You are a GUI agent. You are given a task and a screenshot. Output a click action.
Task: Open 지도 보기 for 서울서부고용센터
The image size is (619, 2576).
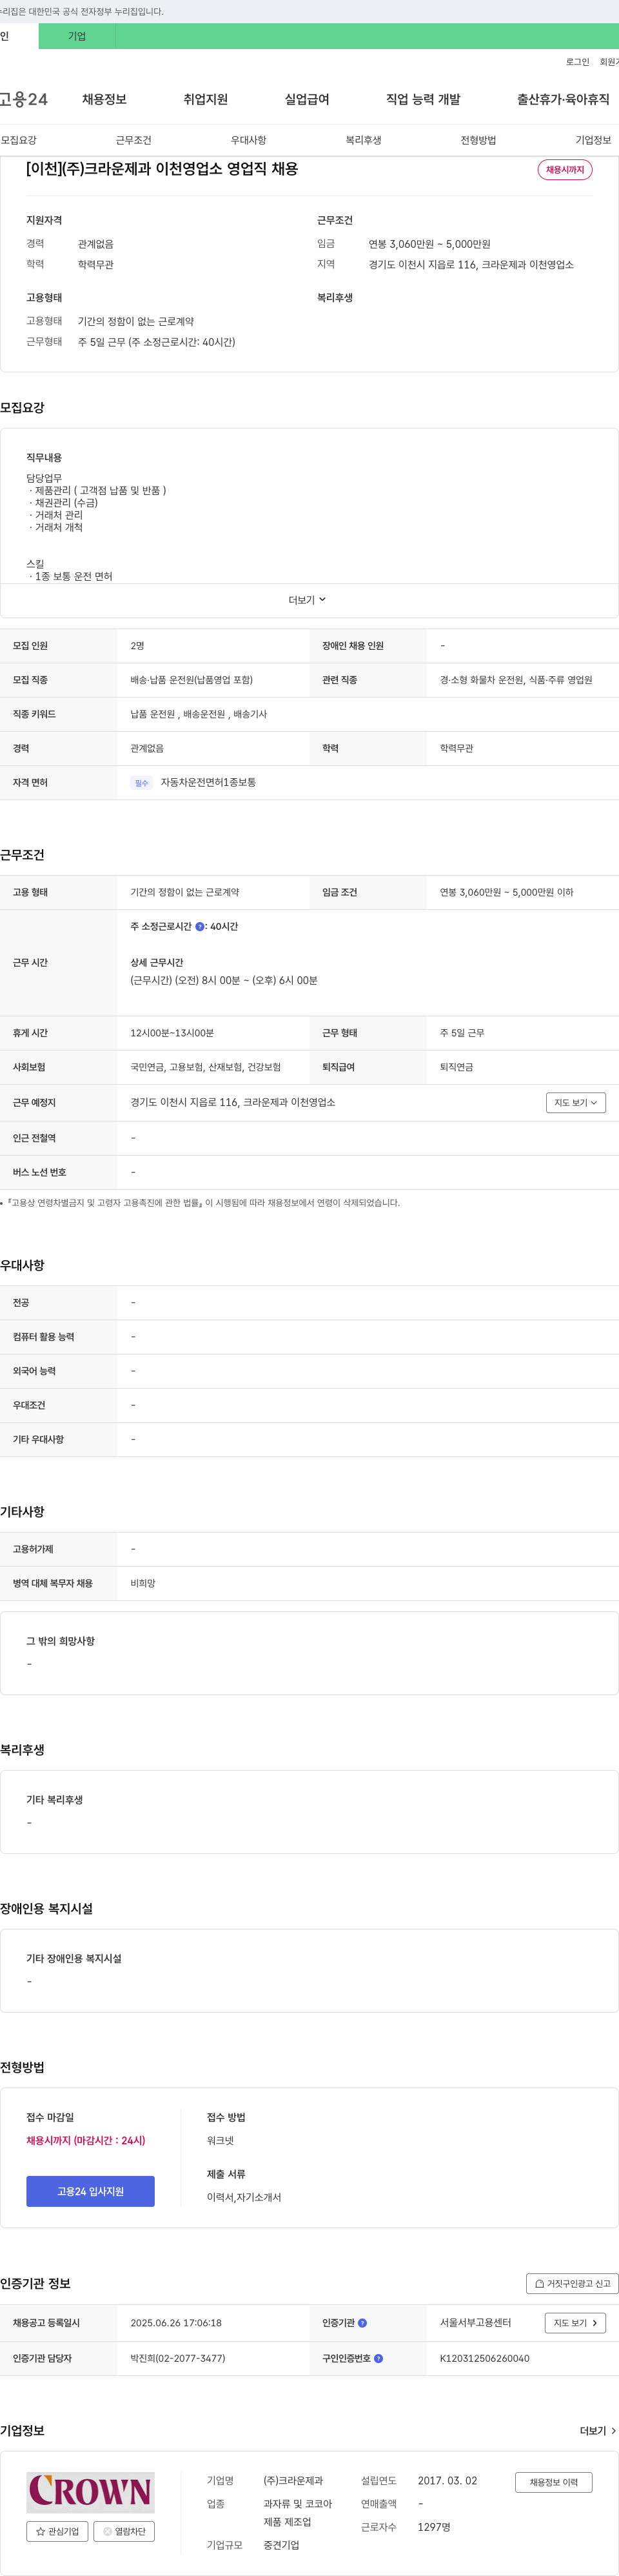576,2323
